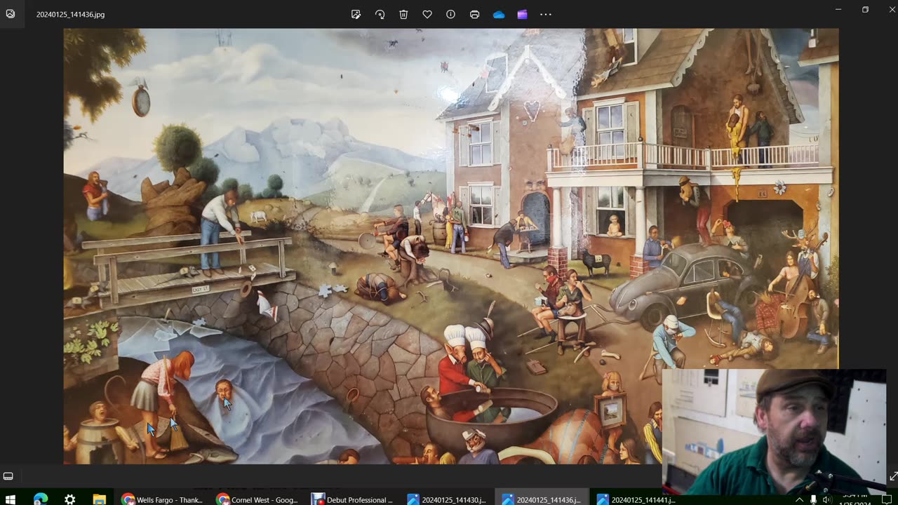Add photo to favorites with heart icon
898x505 pixels.
pos(427,14)
